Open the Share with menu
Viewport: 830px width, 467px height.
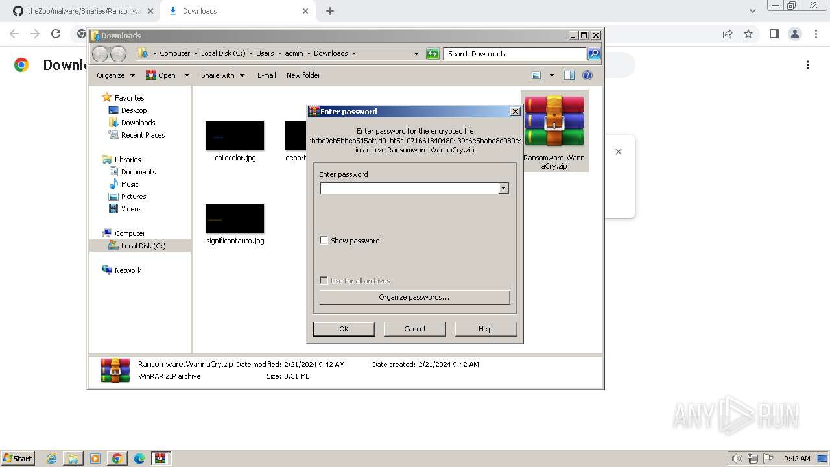click(222, 75)
